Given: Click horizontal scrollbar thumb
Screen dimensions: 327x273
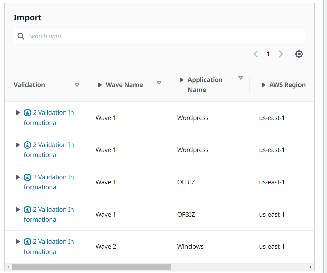Looking at the screenshot, I should point(92,267).
